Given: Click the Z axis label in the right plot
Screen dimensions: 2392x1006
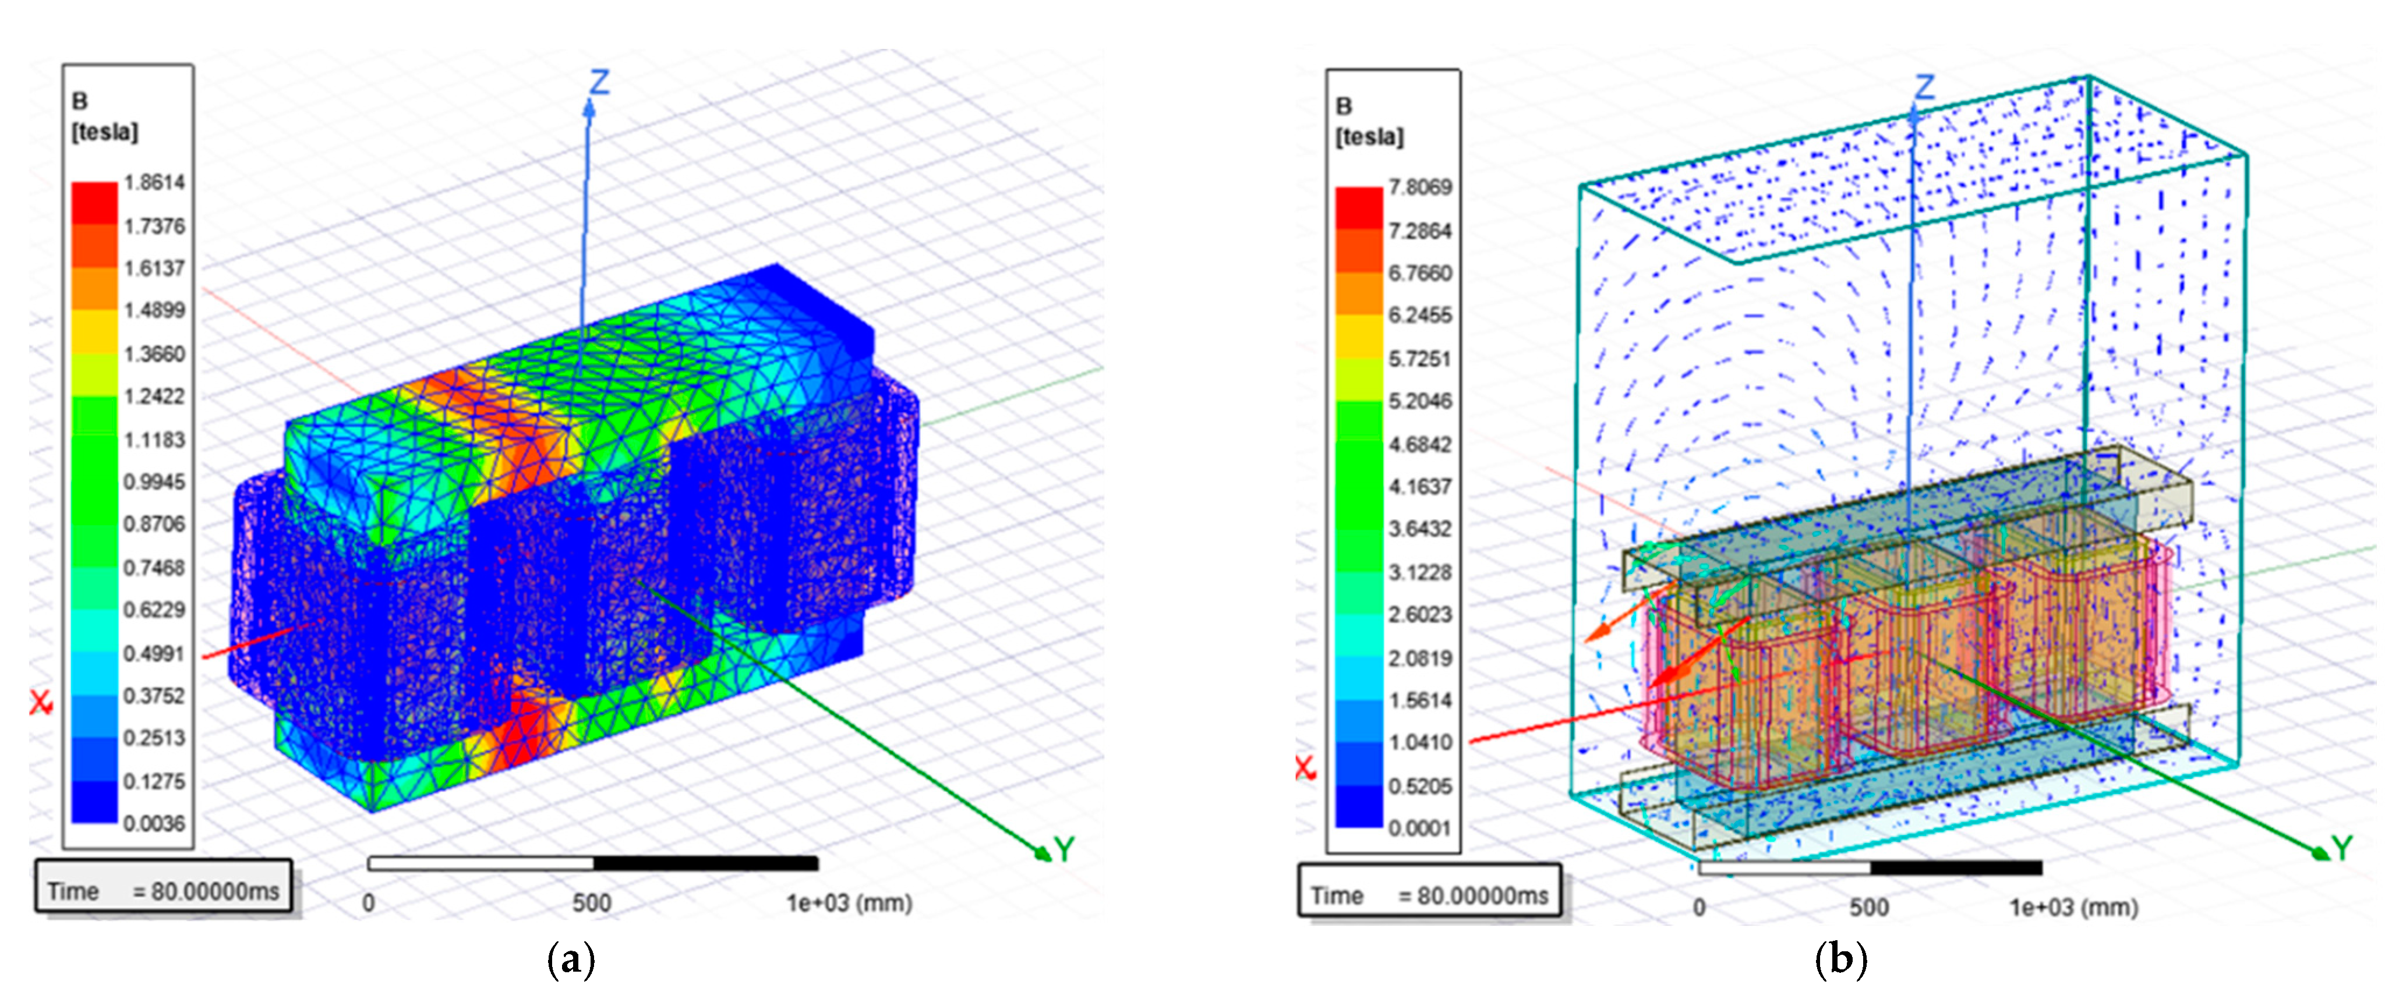Looking at the screenshot, I should click(x=1925, y=87).
